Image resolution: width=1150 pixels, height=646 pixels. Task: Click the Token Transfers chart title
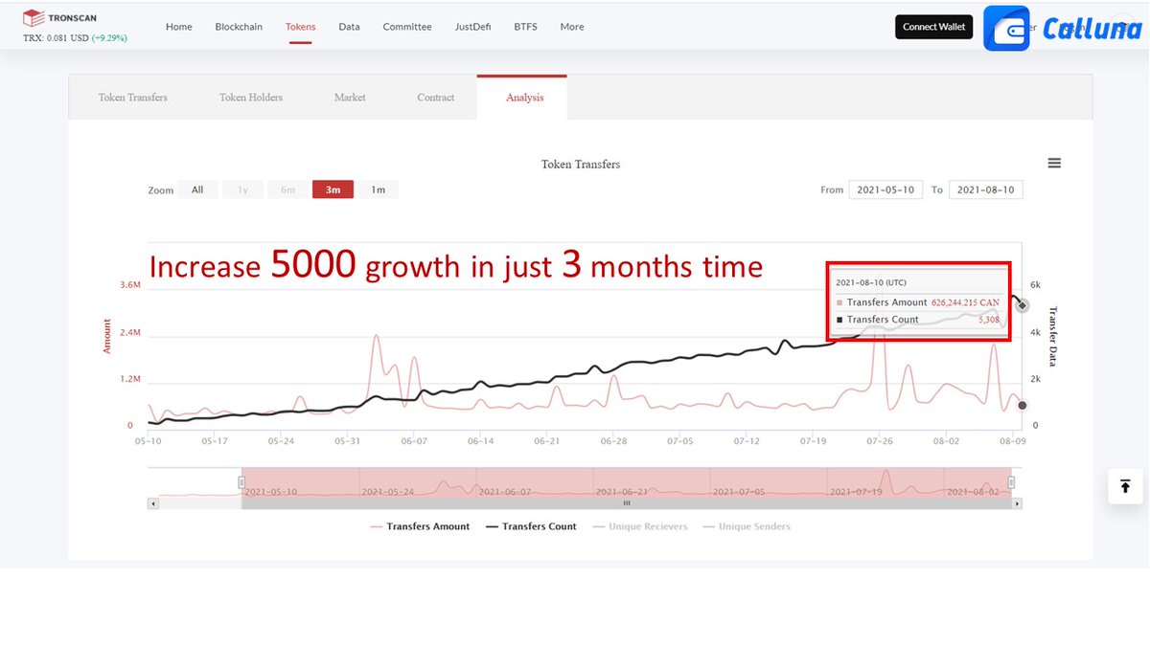pos(581,165)
